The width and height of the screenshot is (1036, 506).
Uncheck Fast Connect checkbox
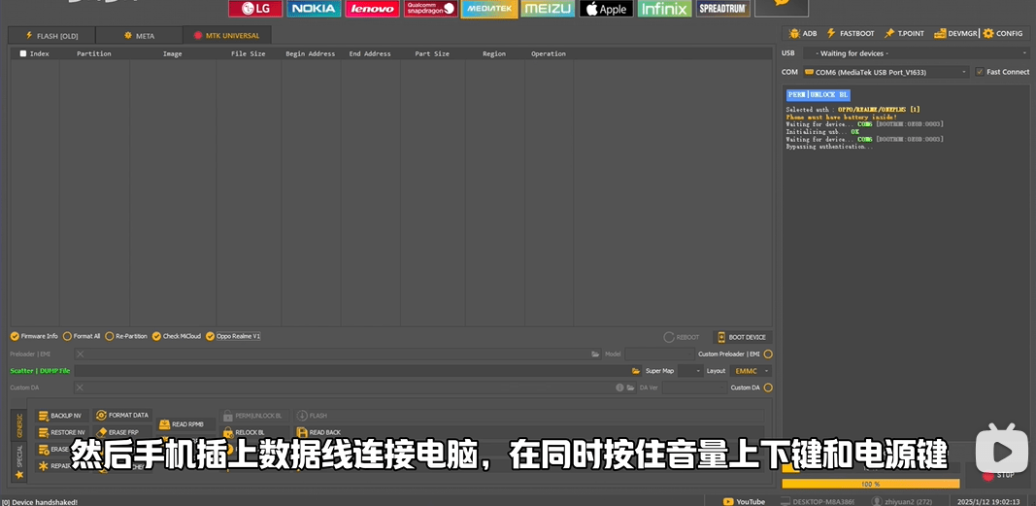click(979, 72)
